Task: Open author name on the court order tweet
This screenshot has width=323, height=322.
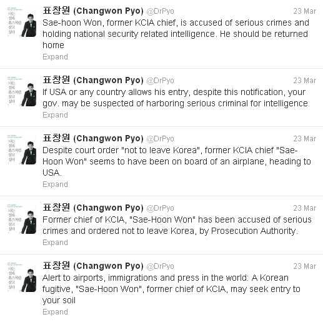Action: click(93, 138)
